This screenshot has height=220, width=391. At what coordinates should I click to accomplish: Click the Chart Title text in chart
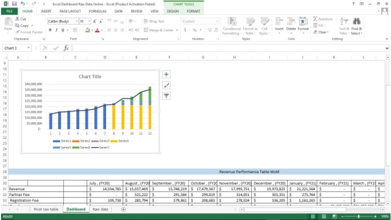pos(90,76)
